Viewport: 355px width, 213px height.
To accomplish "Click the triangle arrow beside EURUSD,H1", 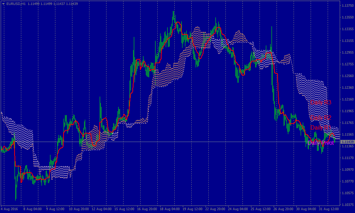I will [x=3, y=4].
